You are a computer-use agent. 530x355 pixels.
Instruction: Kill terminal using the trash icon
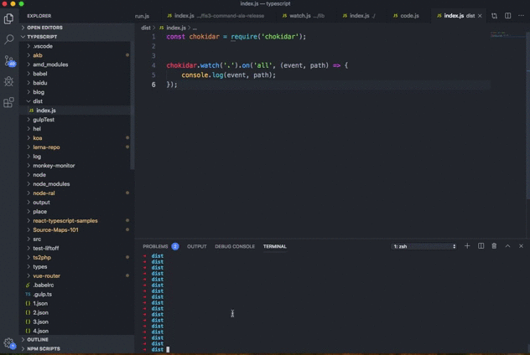494,246
